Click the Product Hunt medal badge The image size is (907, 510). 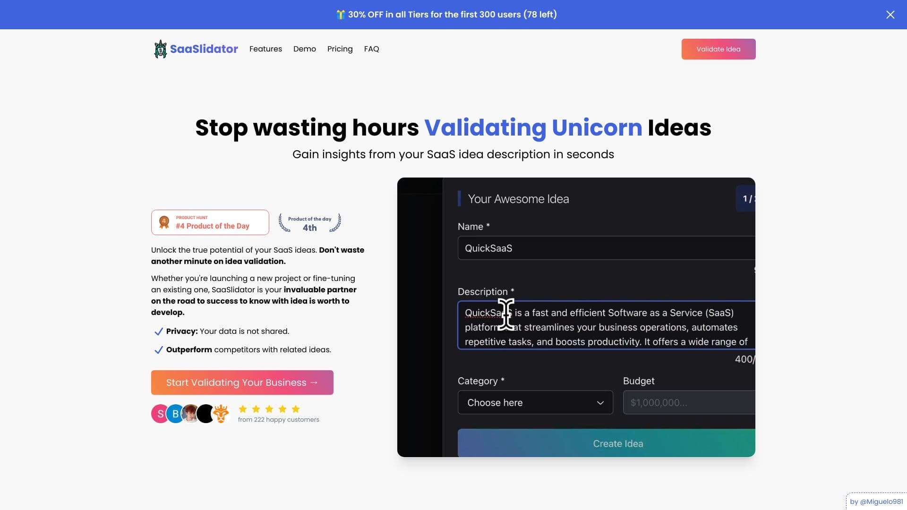210,222
